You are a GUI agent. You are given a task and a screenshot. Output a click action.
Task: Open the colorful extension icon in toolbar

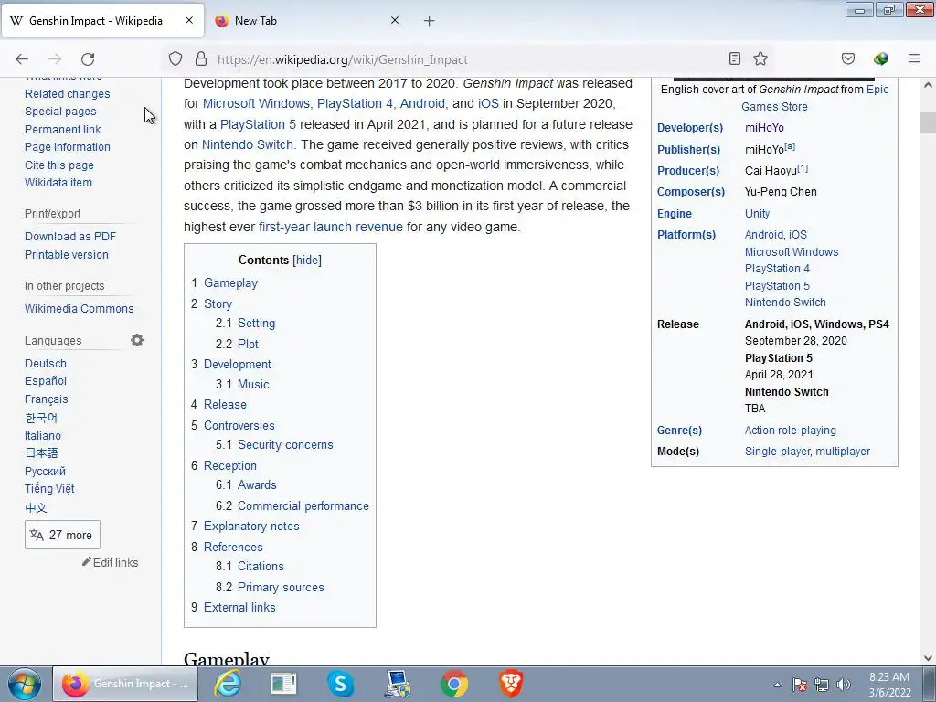[881, 58]
